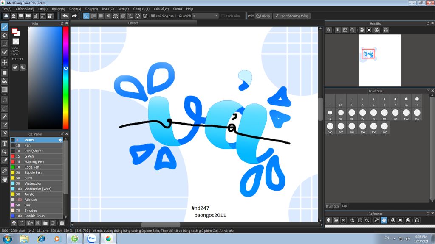This screenshot has width=435, height=244.
Task: Open the Lớp(L) menu
Action: (x=43, y=9)
